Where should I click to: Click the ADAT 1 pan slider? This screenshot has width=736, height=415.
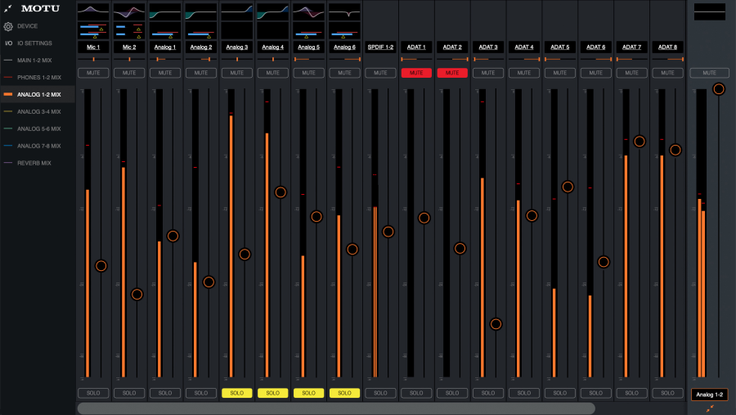pos(416,59)
